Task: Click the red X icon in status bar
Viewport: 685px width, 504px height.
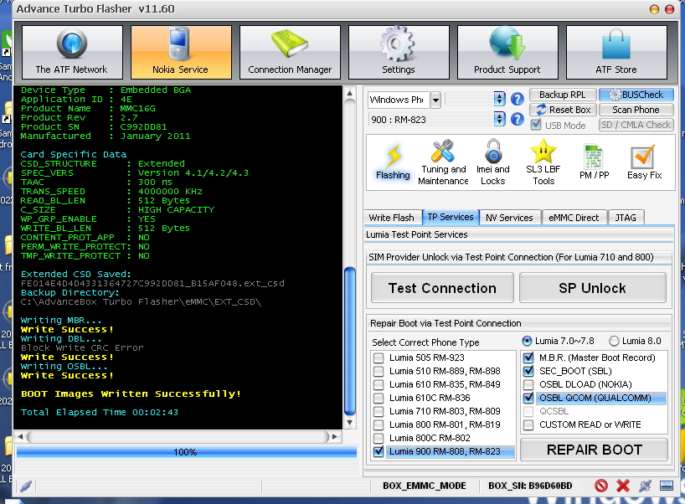Action: pyautogui.click(x=623, y=486)
